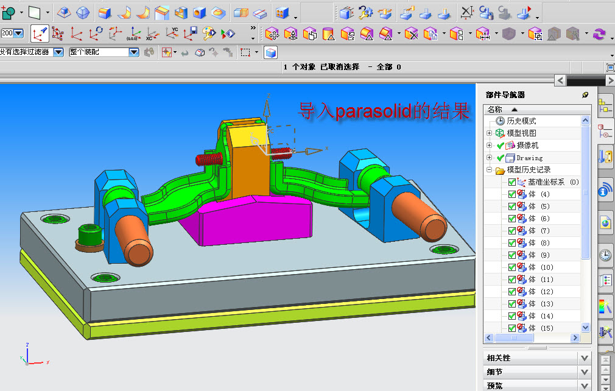Image resolution: width=615 pixels, height=391 pixels.
Task: Click the Pattern Feature icon
Action: [282, 13]
